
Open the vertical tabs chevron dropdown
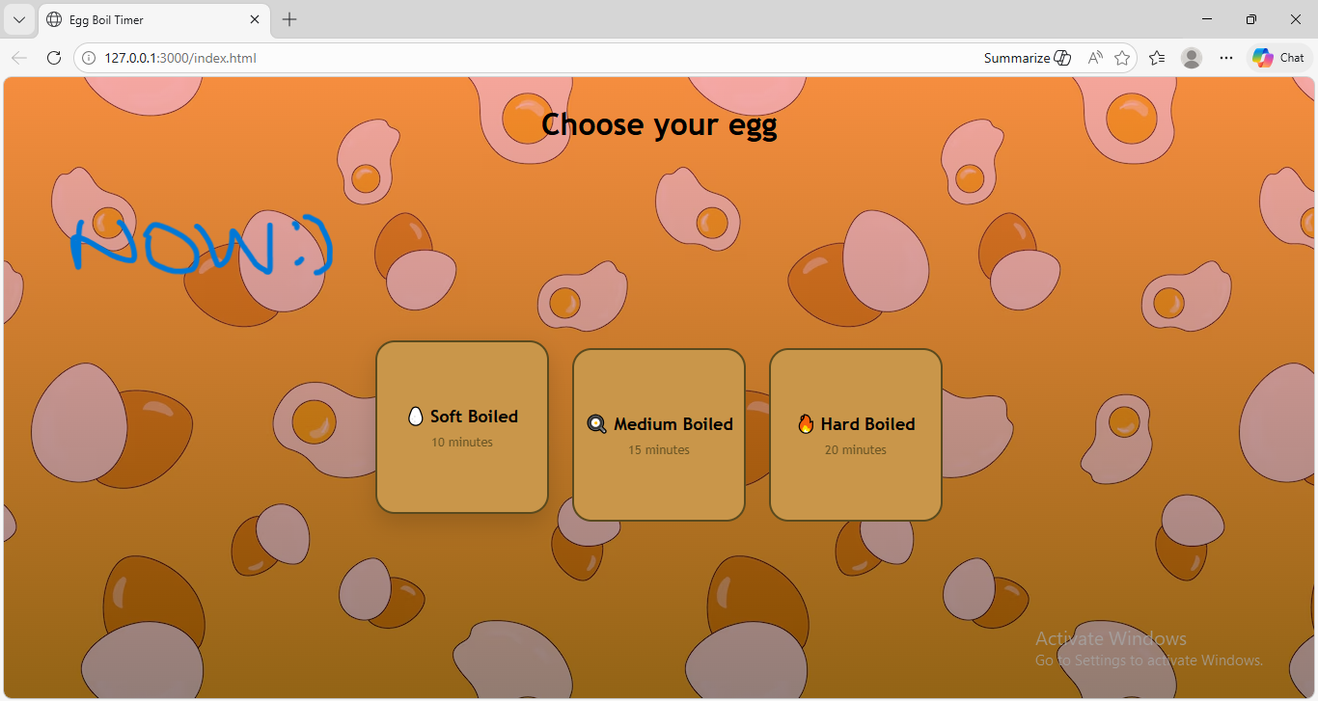coord(19,19)
